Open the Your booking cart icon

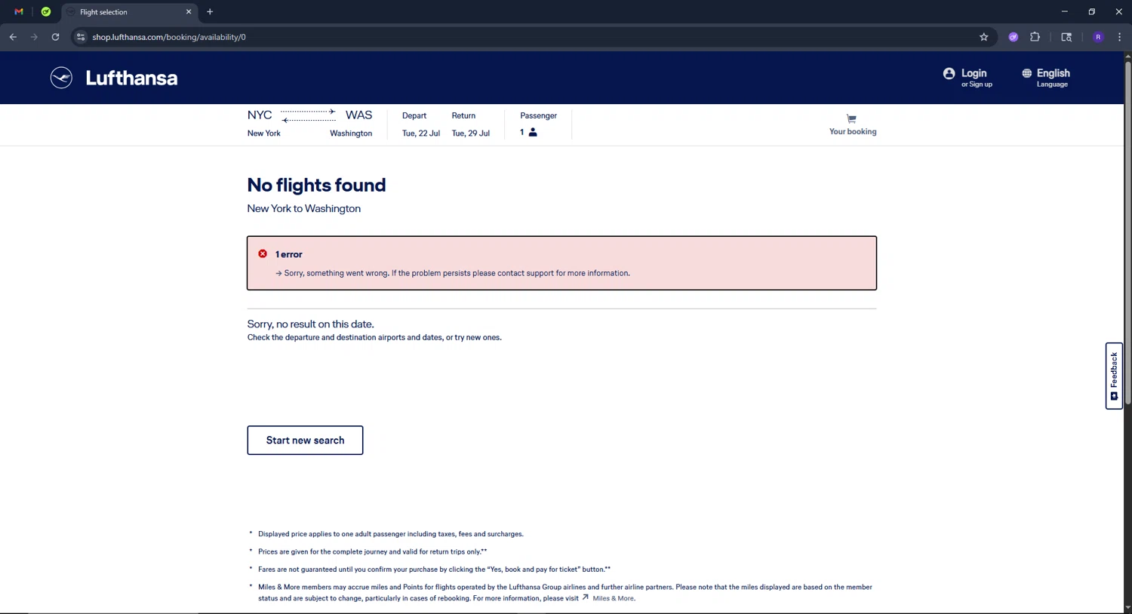851,118
